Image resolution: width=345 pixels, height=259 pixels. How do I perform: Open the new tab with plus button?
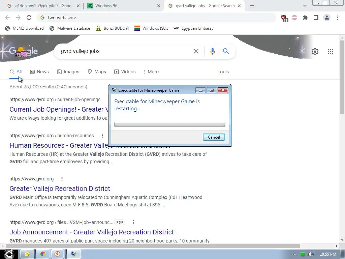252,6
